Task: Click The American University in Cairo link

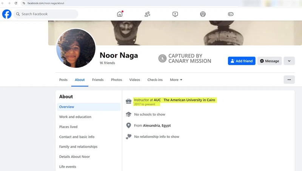Action: (x=189, y=100)
